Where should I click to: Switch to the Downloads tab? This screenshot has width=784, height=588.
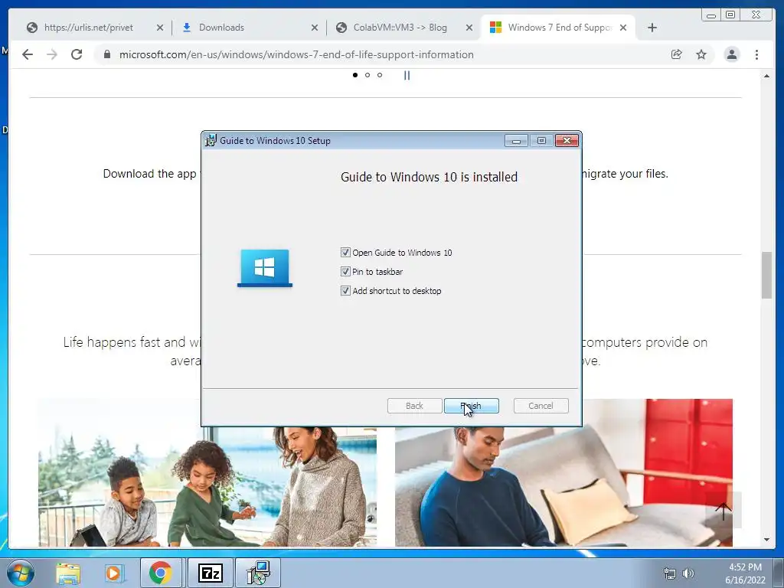click(221, 28)
